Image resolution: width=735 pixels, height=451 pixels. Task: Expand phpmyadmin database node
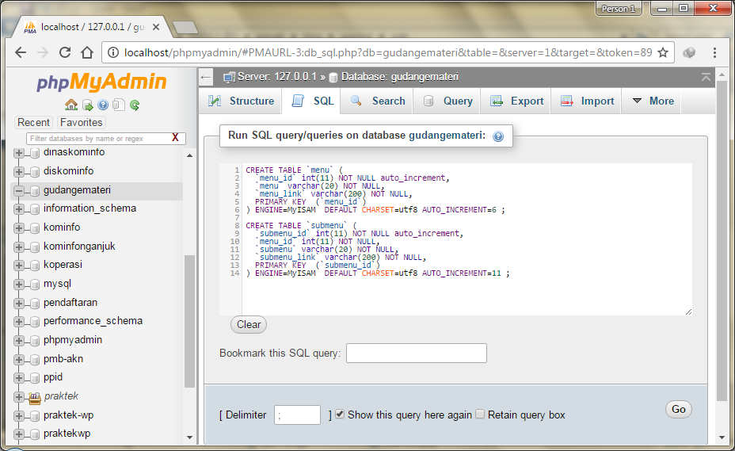pyautogui.click(x=19, y=341)
